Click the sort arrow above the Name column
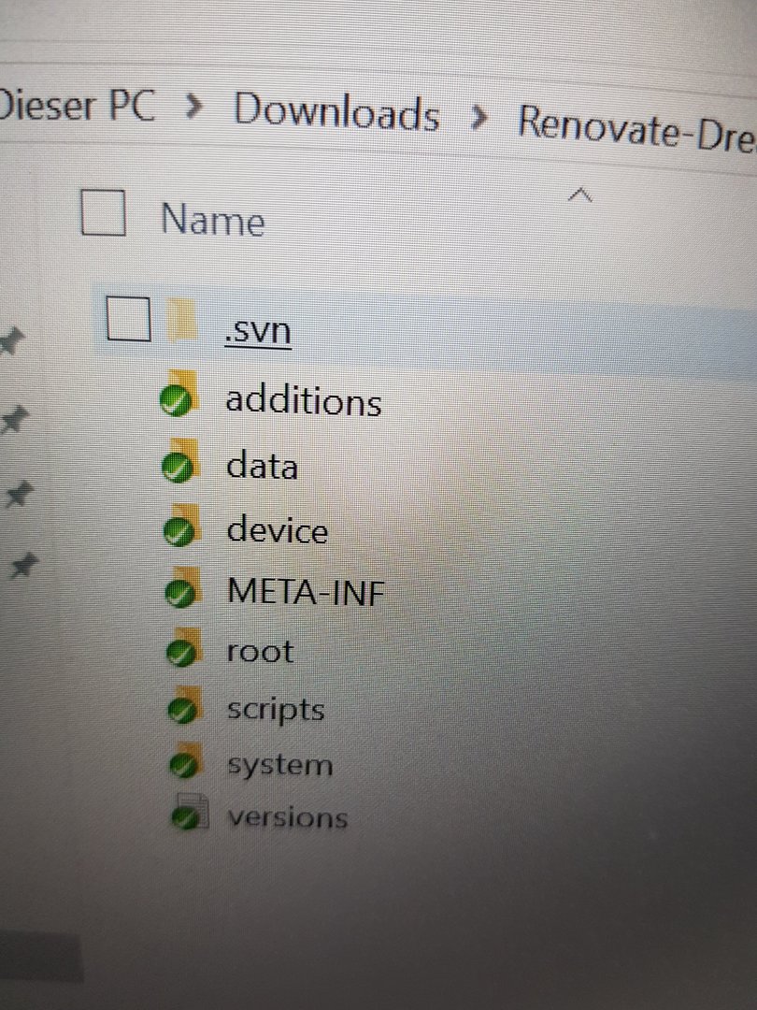 point(580,195)
